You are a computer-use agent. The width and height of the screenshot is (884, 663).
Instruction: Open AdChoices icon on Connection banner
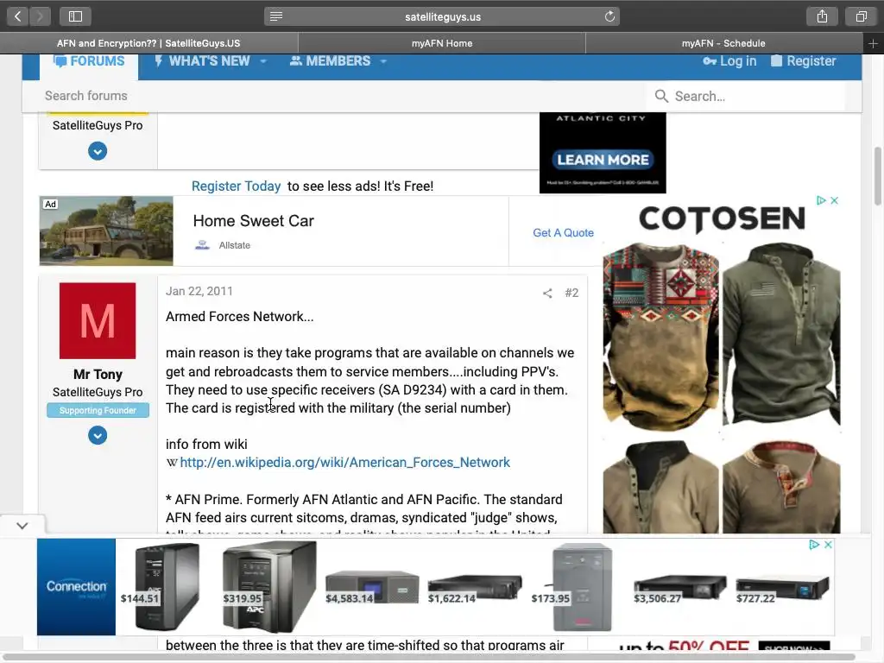(x=814, y=545)
